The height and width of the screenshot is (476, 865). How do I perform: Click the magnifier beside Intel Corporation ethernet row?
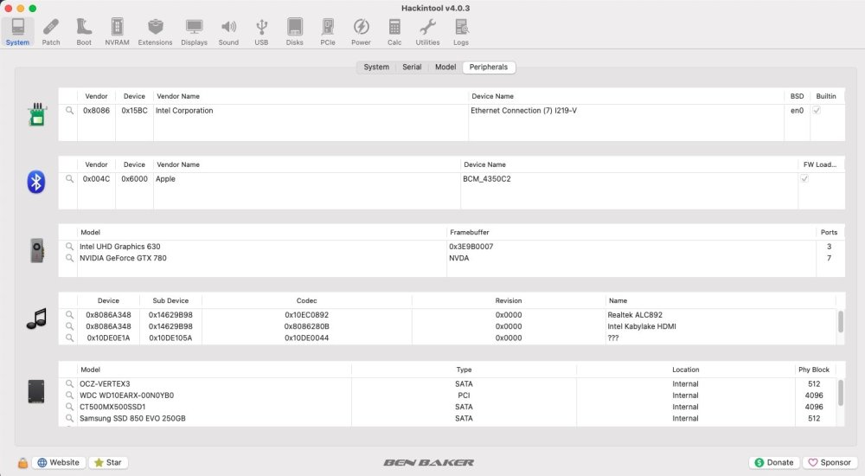coord(69,111)
